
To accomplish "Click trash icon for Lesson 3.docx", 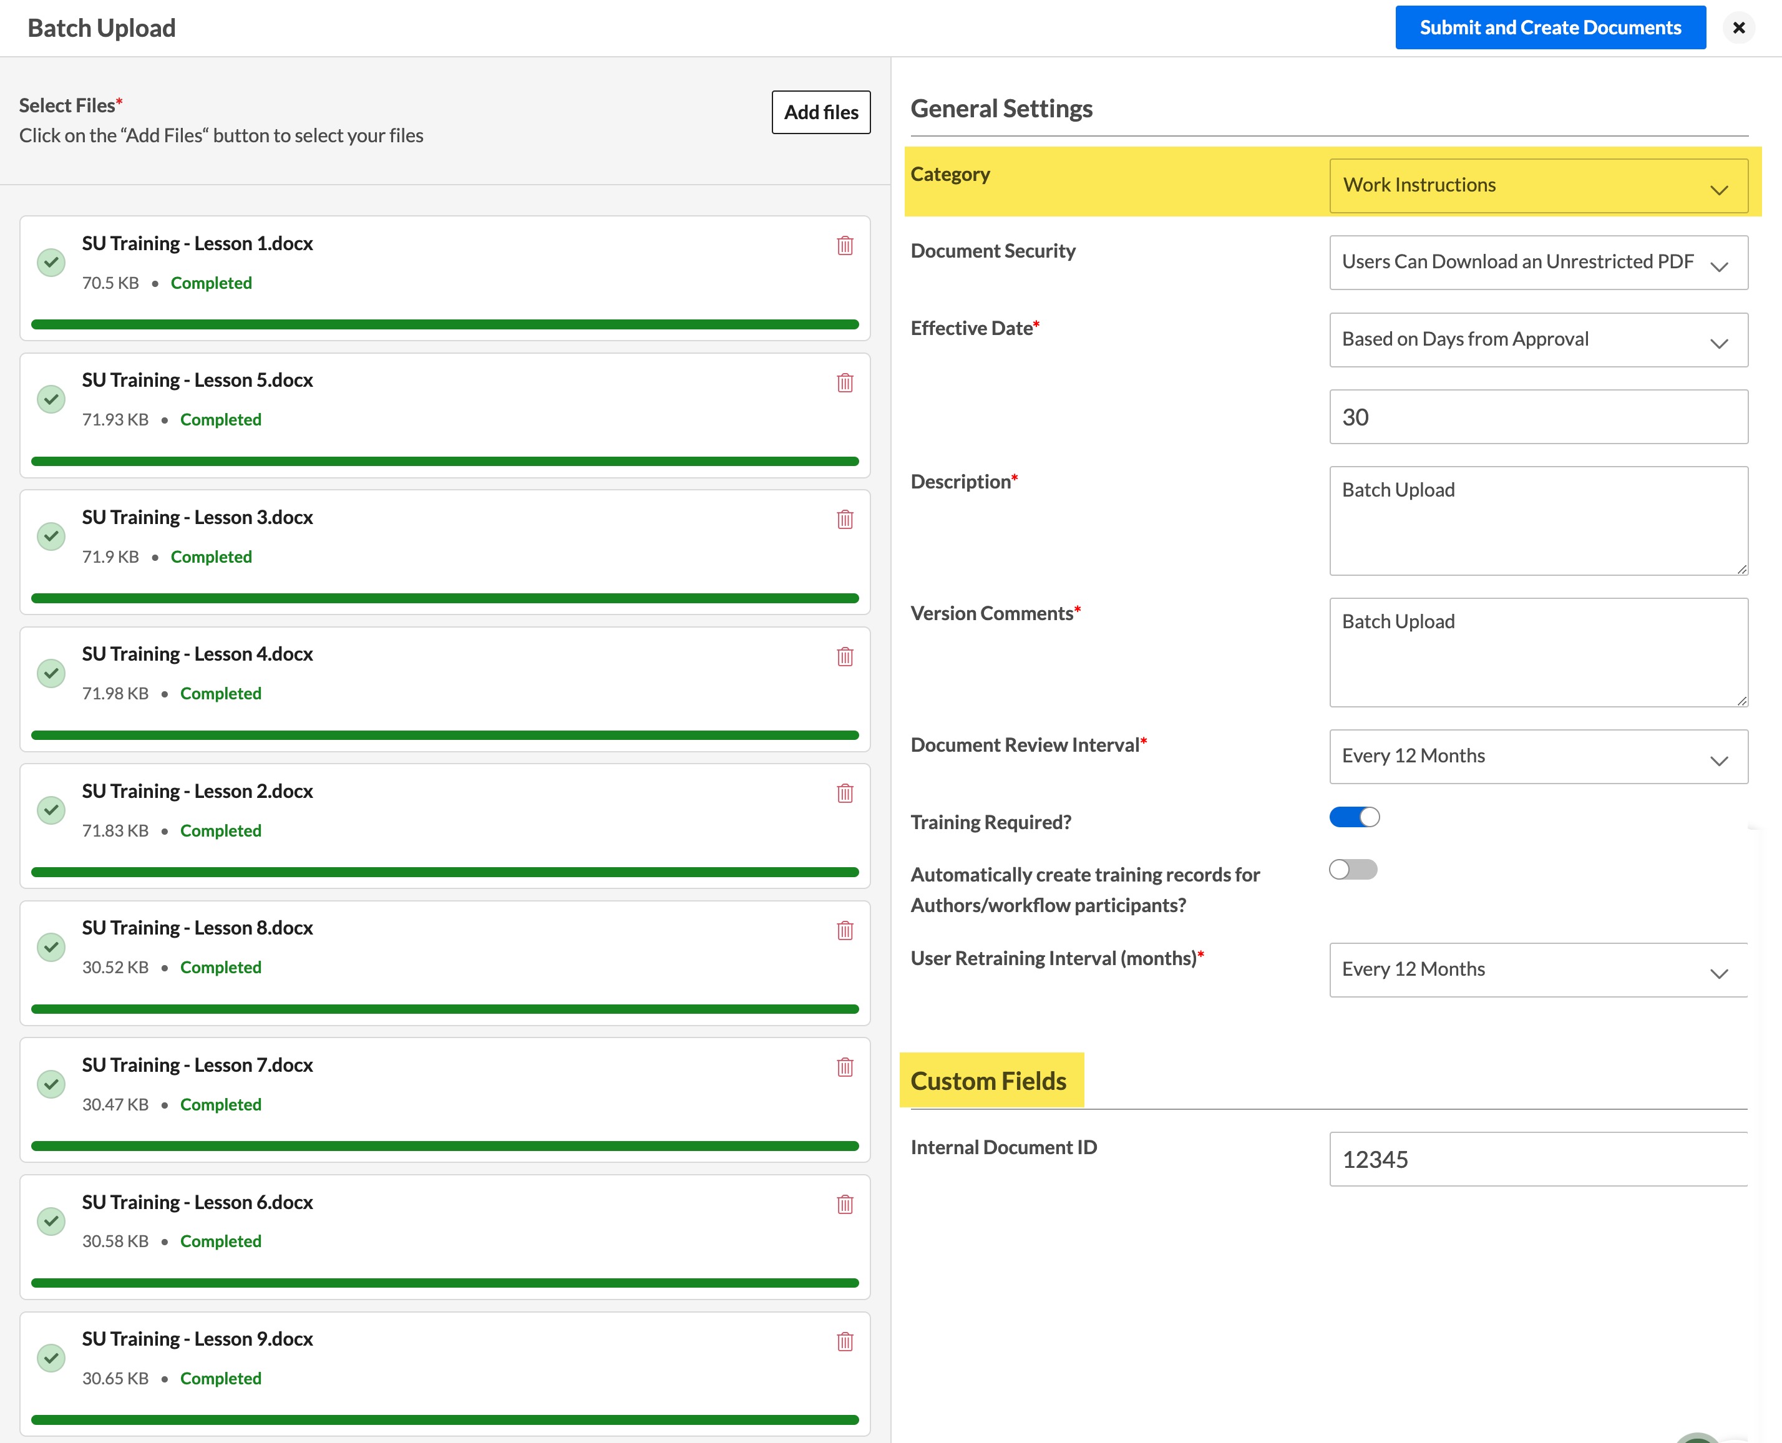I will coord(844,520).
